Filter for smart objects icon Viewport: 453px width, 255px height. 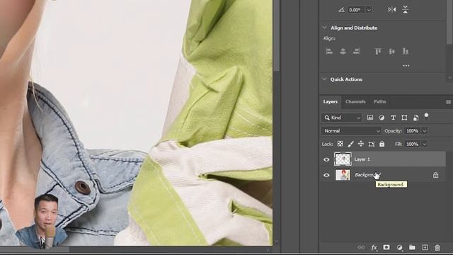click(415, 118)
